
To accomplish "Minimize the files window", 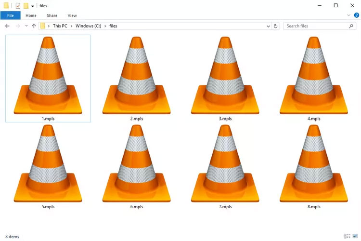I will coord(320,5).
